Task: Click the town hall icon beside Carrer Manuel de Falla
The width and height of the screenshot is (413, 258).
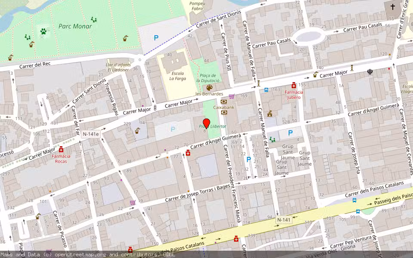Action: (x=269, y=114)
